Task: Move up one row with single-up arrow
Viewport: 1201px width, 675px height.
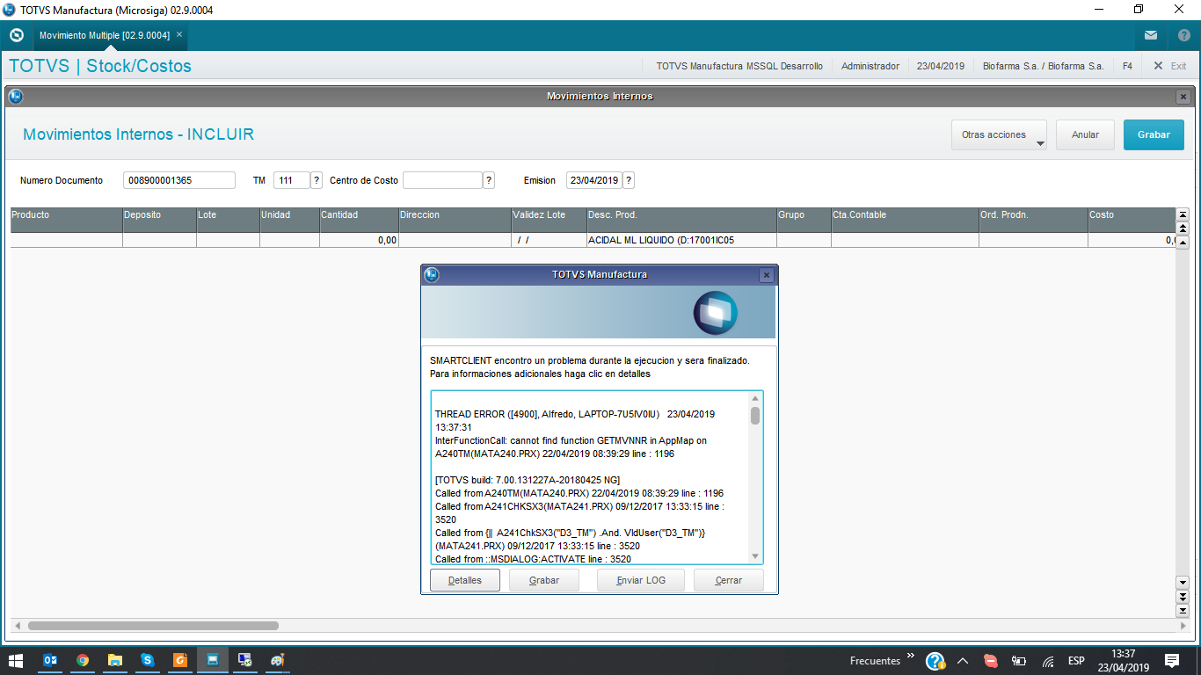Action: coord(1183,241)
